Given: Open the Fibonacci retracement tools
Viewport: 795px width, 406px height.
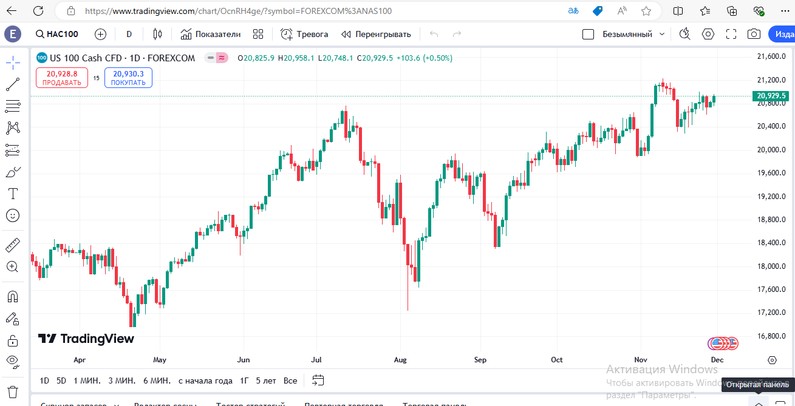Looking at the screenshot, I should click(x=13, y=106).
